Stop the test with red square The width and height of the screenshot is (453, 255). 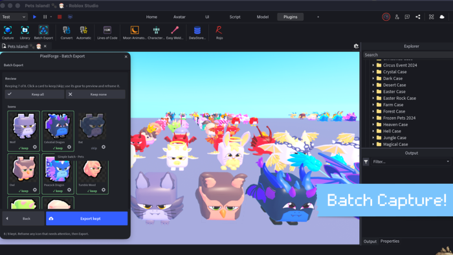point(60,17)
